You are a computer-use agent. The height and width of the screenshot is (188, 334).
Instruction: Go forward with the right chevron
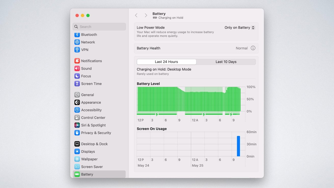146,16
